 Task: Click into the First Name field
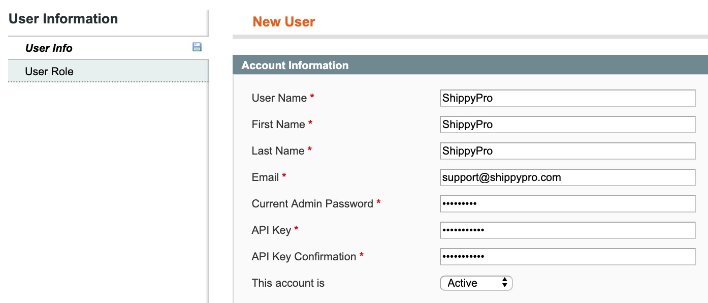[x=567, y=125]
